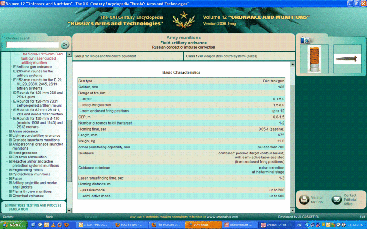The height and width of the screenshot is (229, 367).
Task: Click Forward navigation link
Action: (x=91, y=217)
